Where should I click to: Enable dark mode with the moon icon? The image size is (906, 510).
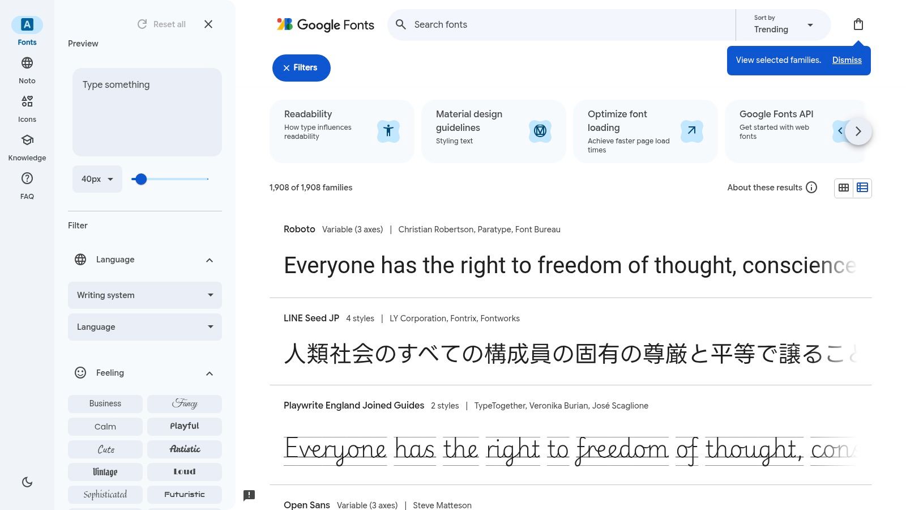pos(27,482)
